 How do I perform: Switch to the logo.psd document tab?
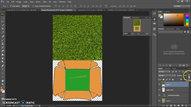click(x=22, y=10)
